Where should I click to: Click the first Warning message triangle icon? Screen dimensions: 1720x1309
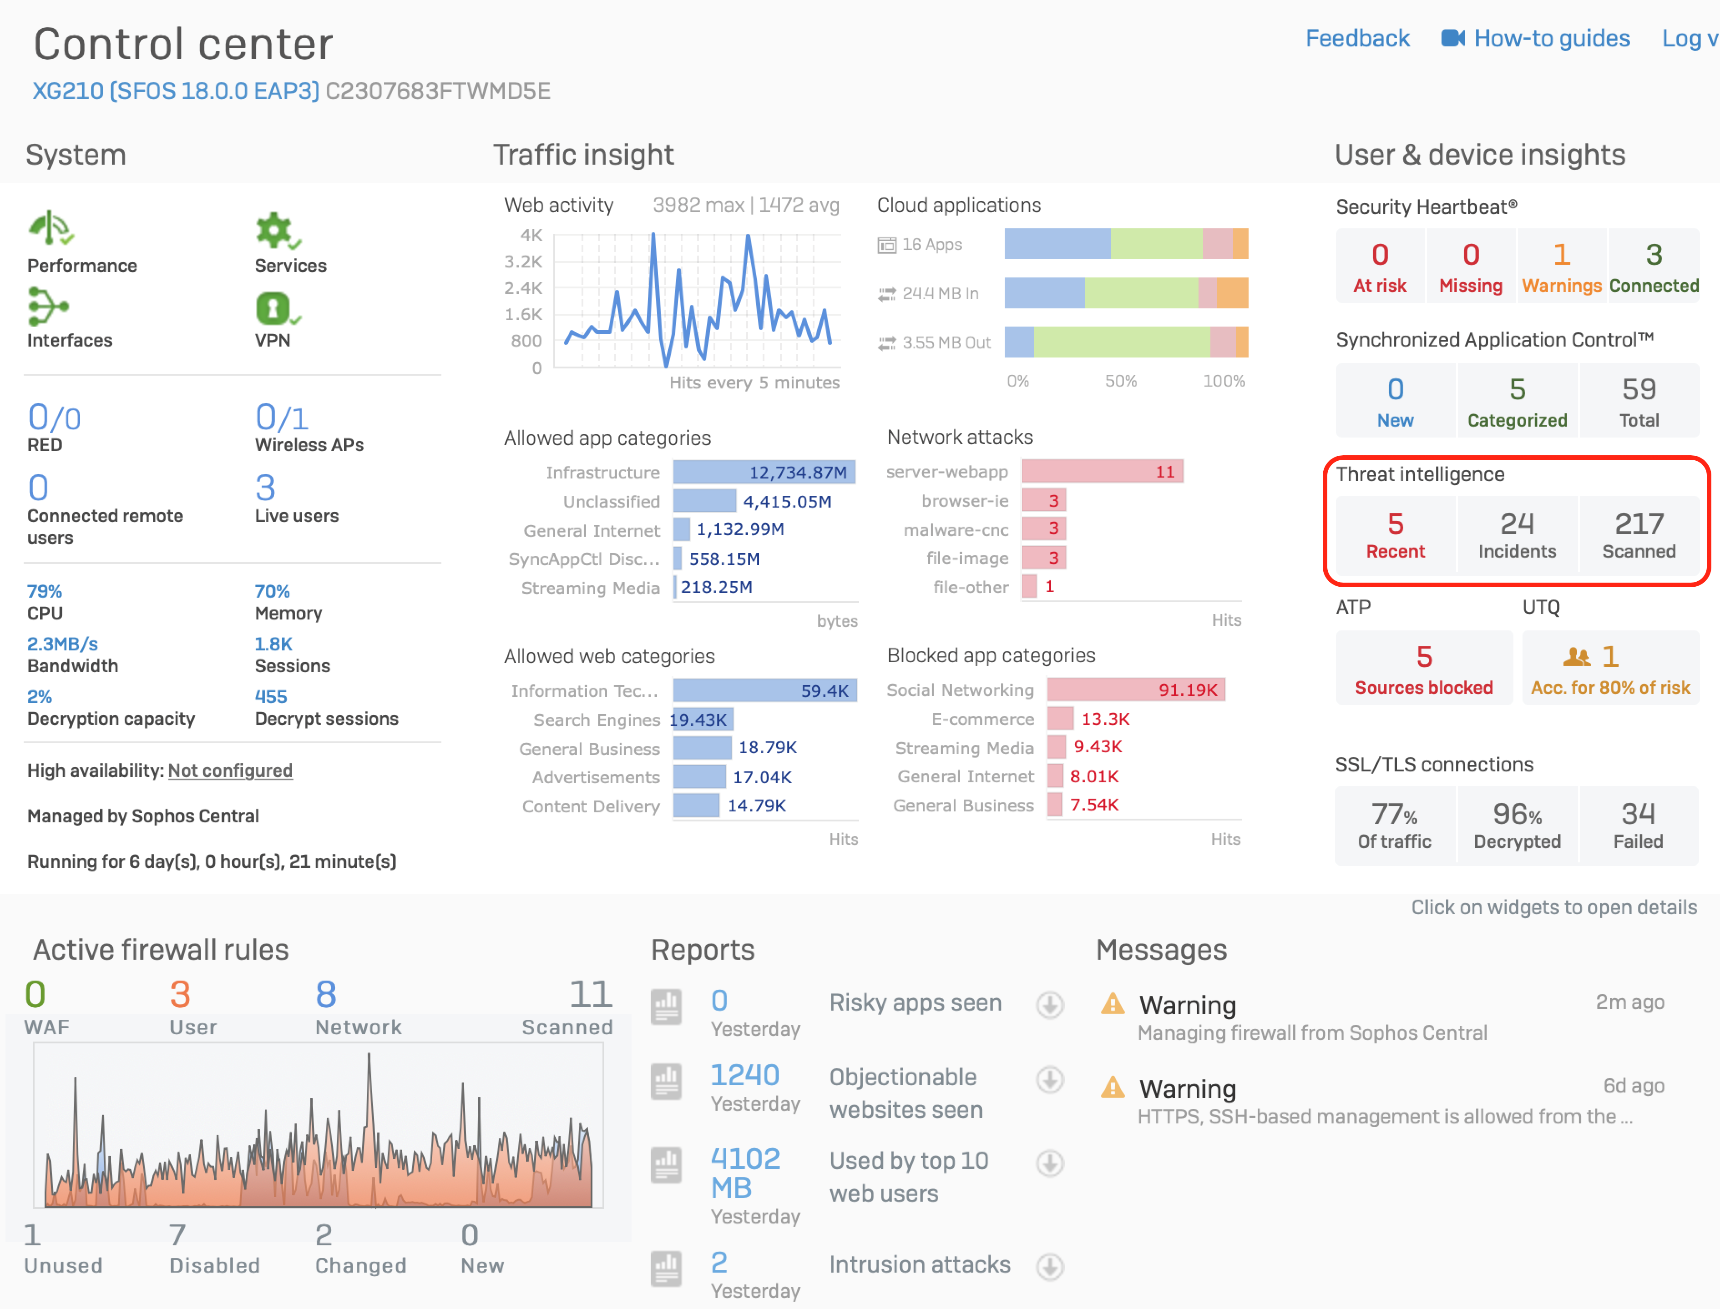pyautogui.click(x=1112, y=1003)
